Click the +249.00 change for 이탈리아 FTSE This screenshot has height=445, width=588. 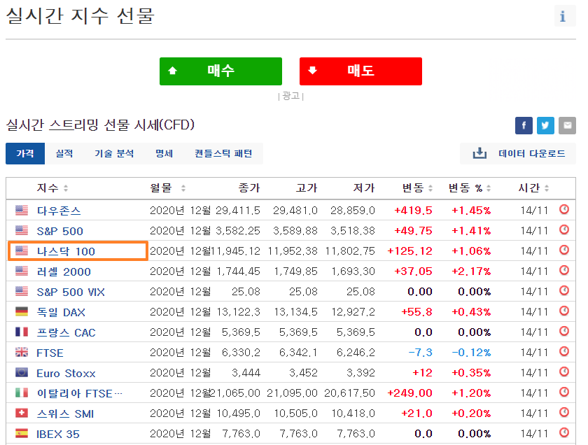(x=410, y=393)
